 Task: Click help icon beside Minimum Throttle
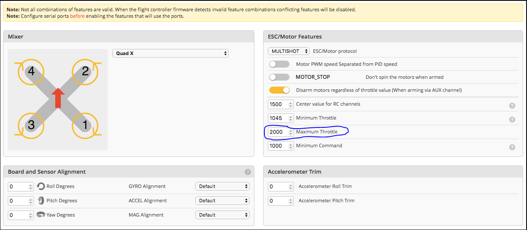(512, 120)
